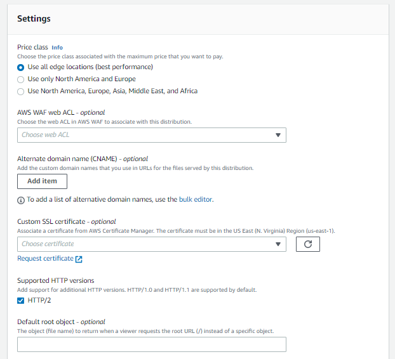
Task: Choose North America, Europe, Asia, Middle East, Africa option
Action: tap(21, 91)
